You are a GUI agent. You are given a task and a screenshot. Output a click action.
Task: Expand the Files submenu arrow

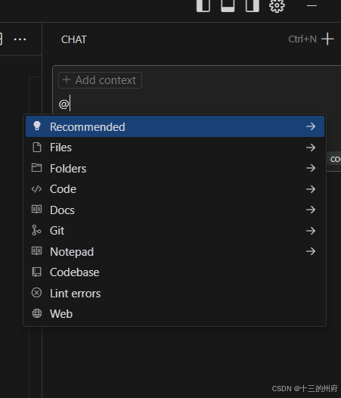[x=311, y=148]
